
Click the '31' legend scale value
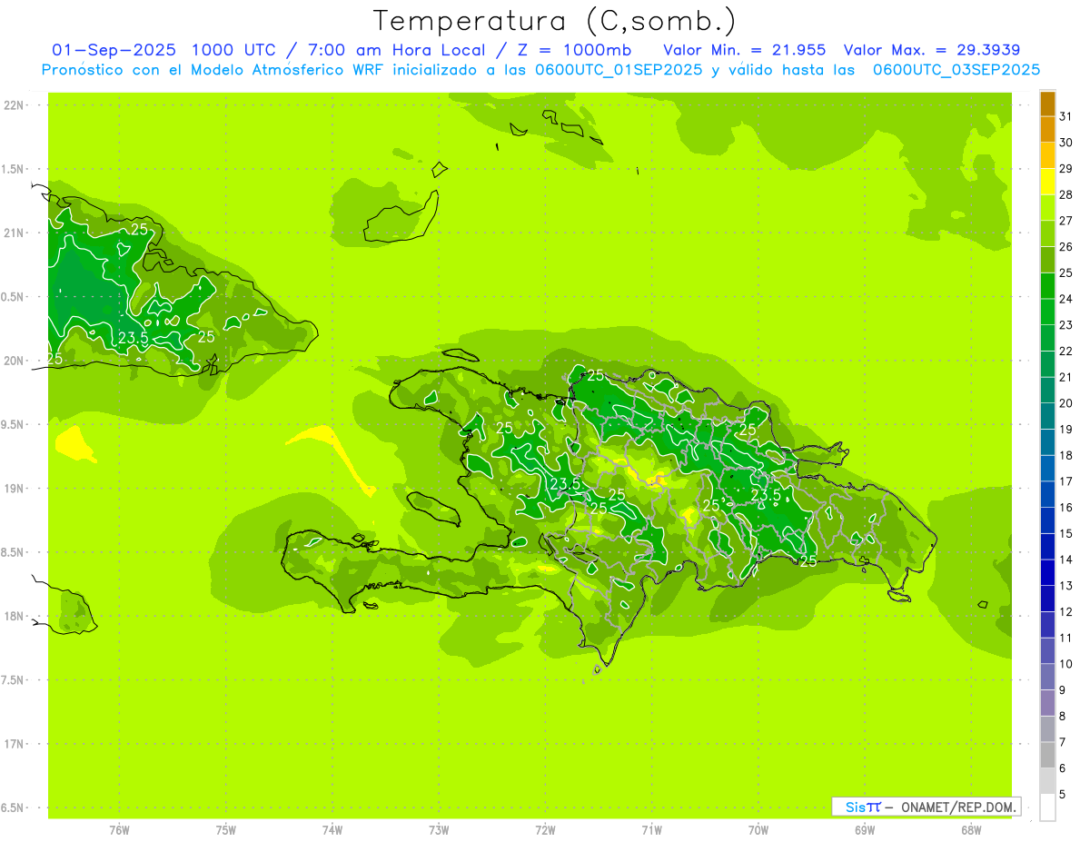[x=1066, y=116]
